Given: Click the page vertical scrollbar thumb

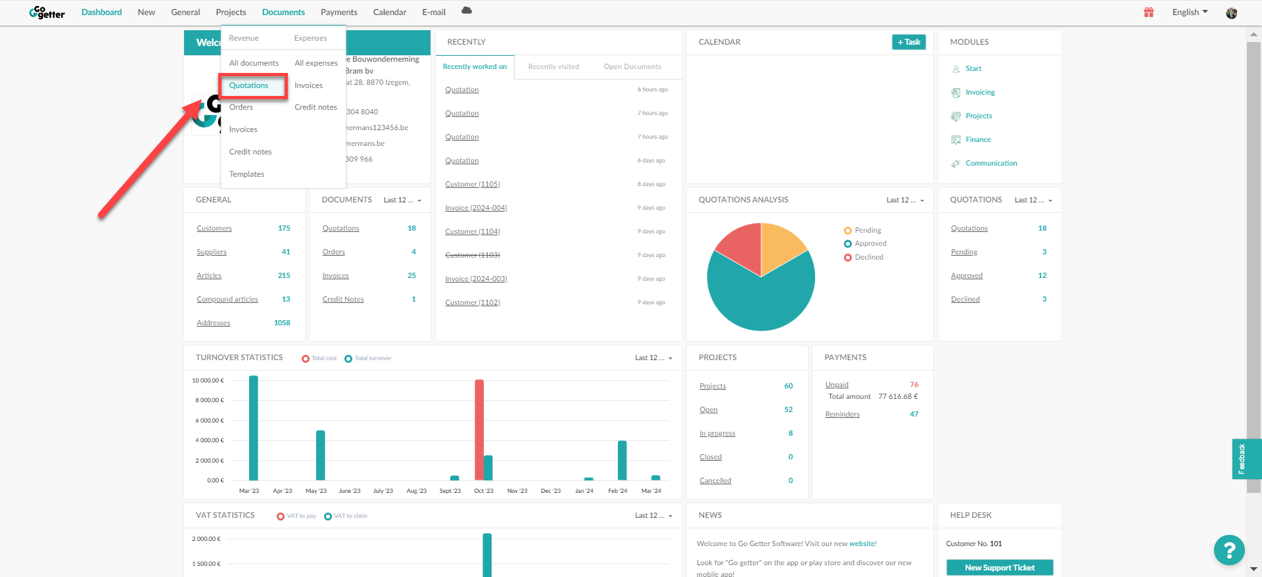Looking at the screenshot, I should coord(1254,266).
